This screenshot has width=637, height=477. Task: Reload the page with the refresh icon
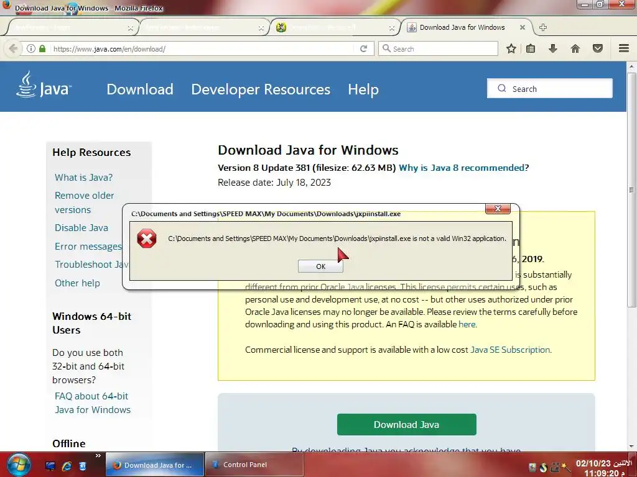coord(363,48)
